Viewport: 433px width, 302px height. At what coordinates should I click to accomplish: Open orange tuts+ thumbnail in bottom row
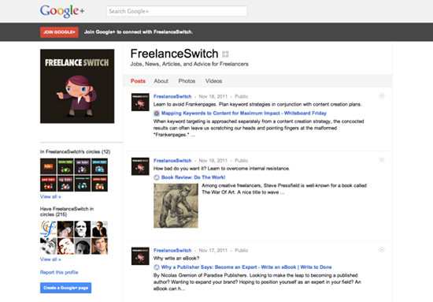coord(99,184)
